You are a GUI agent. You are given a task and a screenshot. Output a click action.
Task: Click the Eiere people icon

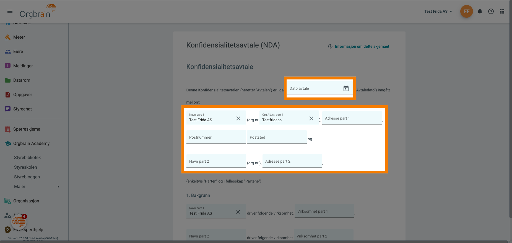[x=8, y=52]
